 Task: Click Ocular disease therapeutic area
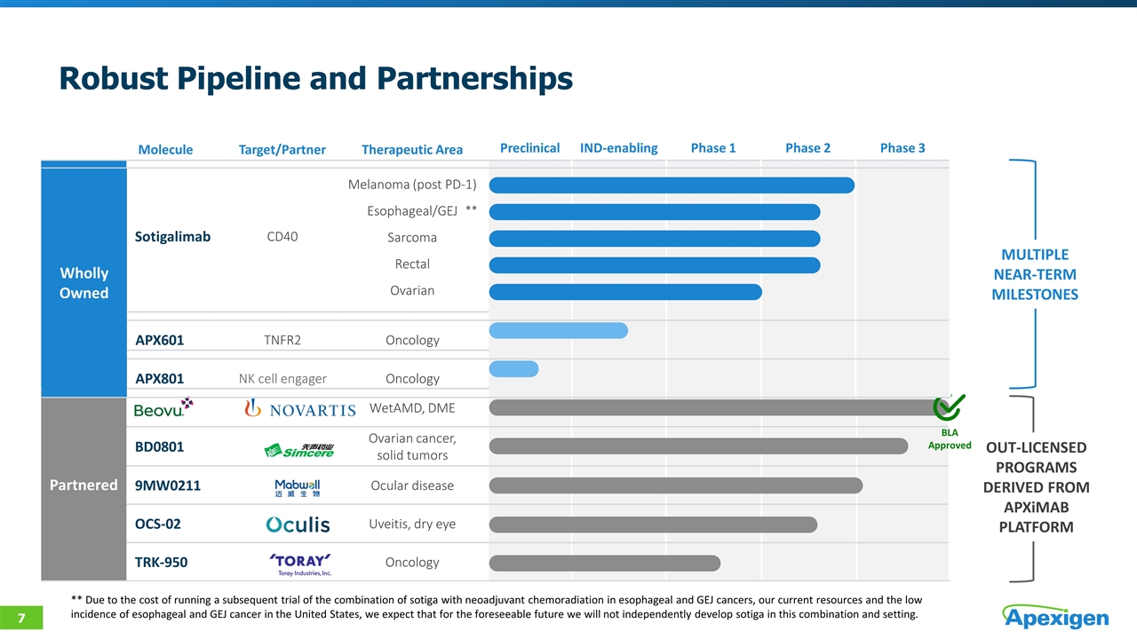[412, 485]
